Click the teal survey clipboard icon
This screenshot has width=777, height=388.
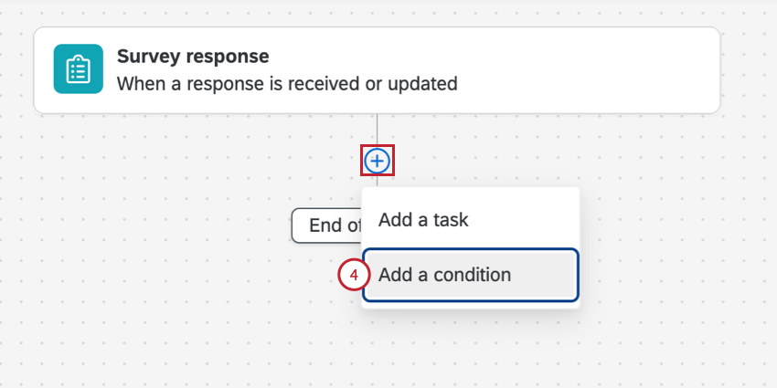tap(78, 69)
